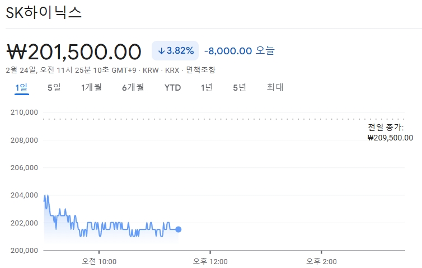
Task: Click the 3.82% down change badge
Action: tap(175, 50)
